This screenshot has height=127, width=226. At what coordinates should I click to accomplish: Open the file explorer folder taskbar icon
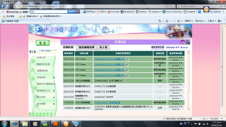click(25, 124)
